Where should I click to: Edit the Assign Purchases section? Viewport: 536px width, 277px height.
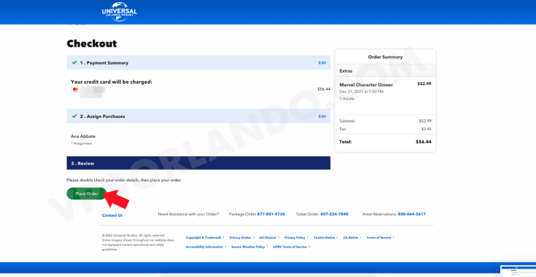pyautogui.click(x=322, y=117)
